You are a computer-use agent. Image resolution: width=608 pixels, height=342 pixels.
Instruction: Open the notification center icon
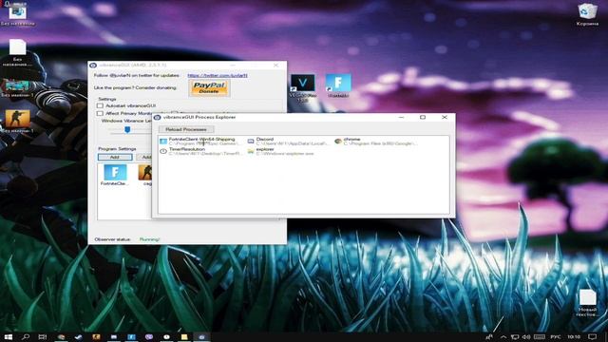592,337
